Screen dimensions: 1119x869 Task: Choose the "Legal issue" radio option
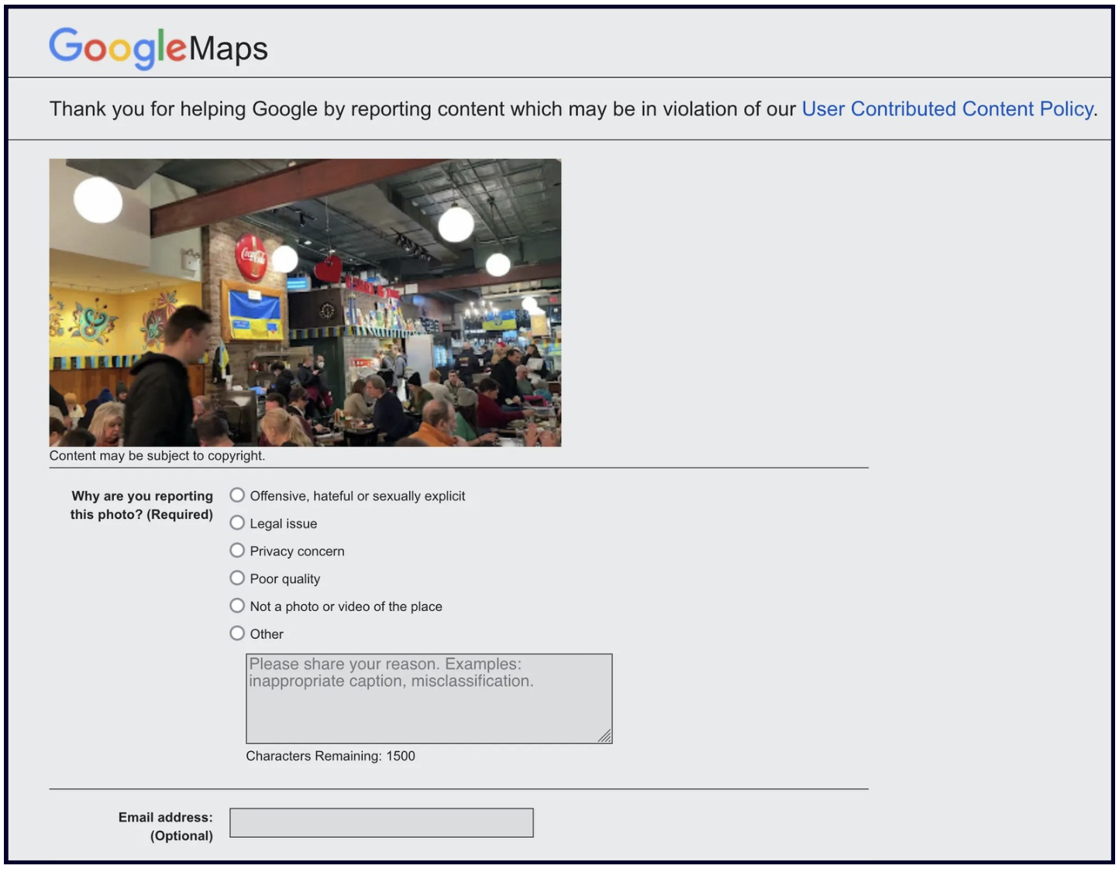tap(237, 523)
